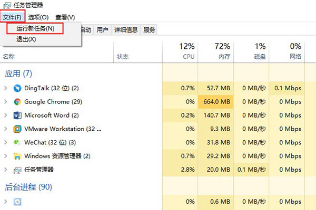Choose 退出(X) from the file menu

click(x=26, y=39)
